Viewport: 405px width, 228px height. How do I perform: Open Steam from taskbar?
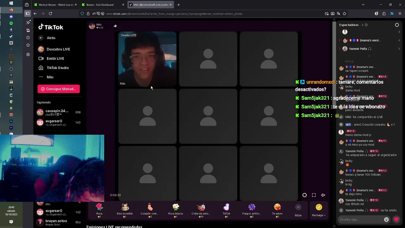coord(11,36)
